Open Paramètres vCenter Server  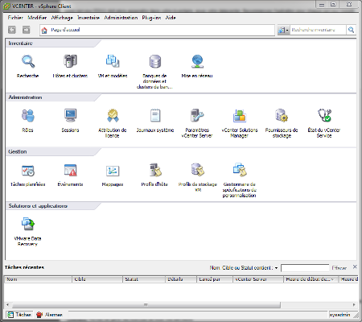click(x=197, y=116)
